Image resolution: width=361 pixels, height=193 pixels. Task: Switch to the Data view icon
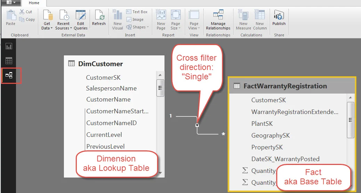pyautogui.click(x=9, y=61)
